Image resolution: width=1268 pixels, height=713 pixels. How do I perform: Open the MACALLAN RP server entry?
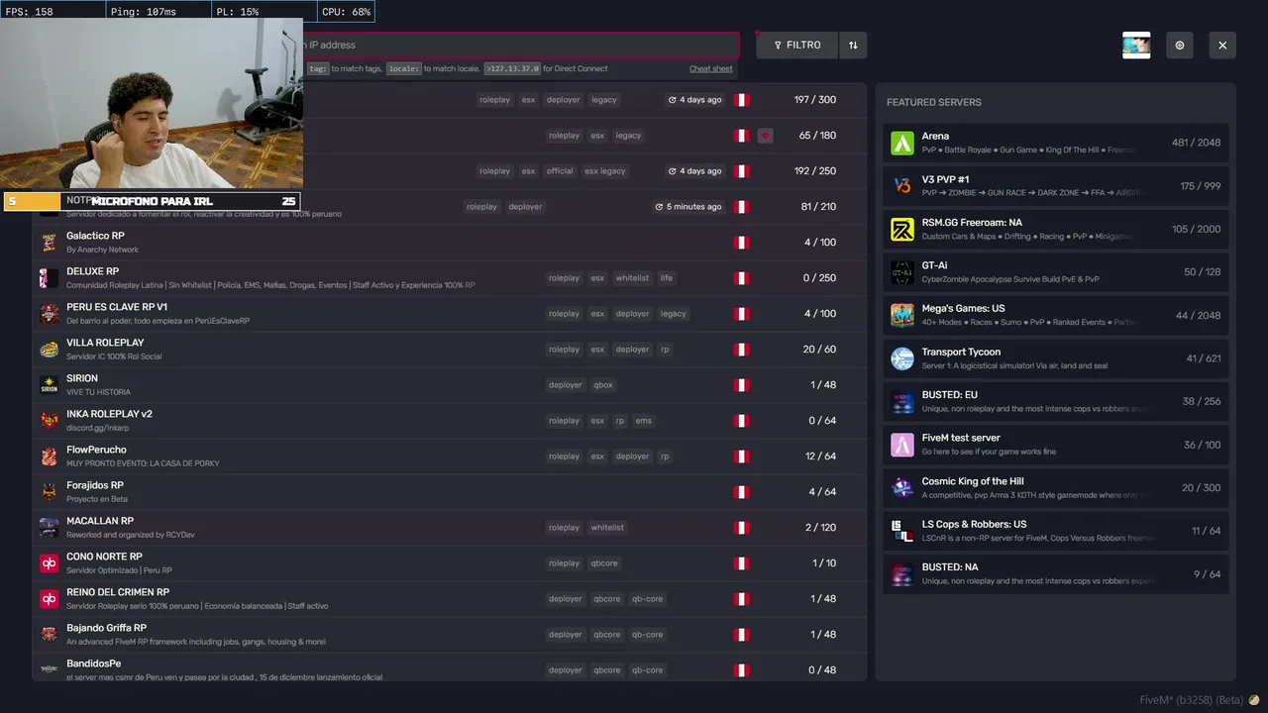(x=450, y=528)
